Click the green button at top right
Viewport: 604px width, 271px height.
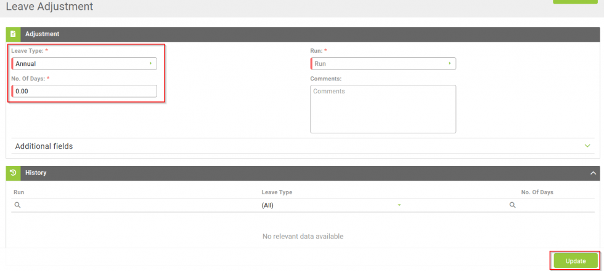pos(574,2)
